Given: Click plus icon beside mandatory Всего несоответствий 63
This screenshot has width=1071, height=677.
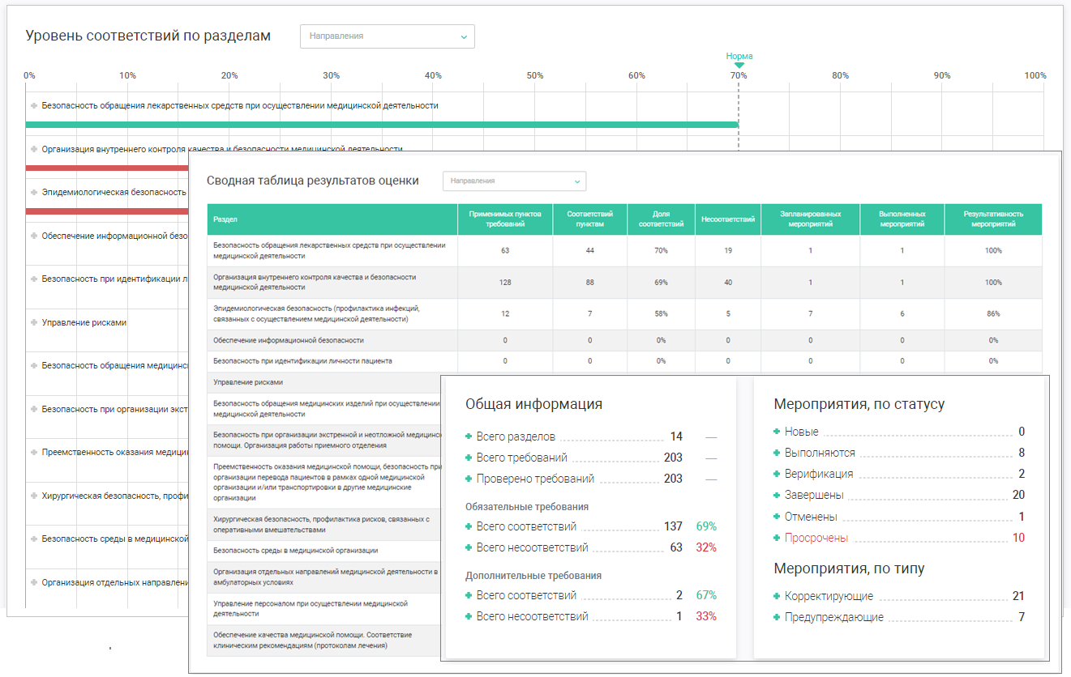Looking at the screenshot, I should [469, 547].
